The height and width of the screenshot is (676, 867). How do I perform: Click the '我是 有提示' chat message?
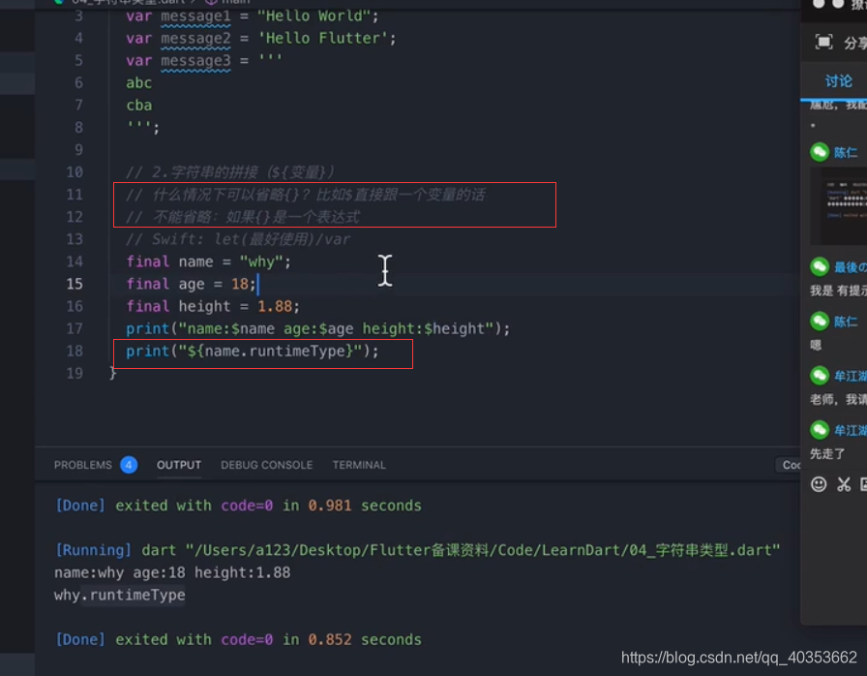838,291
